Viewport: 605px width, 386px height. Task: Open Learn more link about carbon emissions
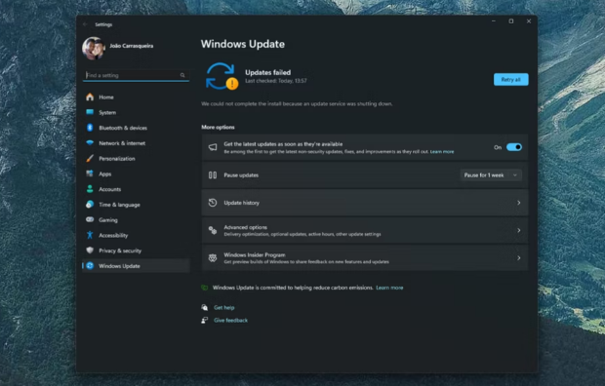(389, 288)
